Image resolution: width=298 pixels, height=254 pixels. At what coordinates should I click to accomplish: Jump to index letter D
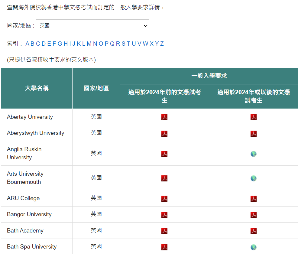[x=44, y=44]
